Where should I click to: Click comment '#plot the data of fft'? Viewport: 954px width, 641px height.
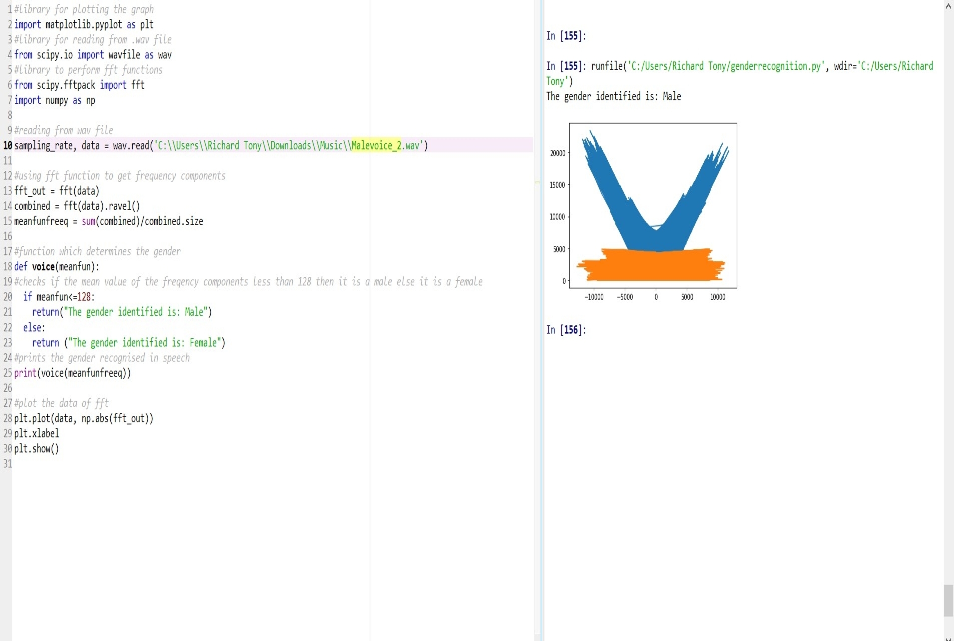(x=61, y=403)
